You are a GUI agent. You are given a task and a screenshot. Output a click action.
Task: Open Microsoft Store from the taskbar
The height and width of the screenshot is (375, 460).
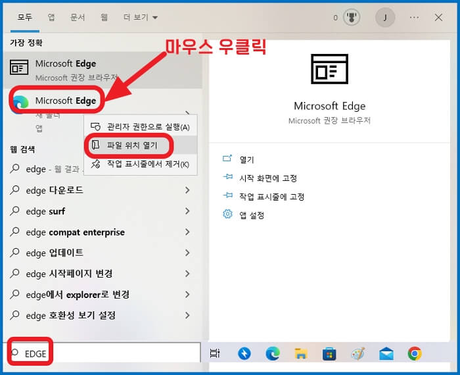click(x=329, y=353)
